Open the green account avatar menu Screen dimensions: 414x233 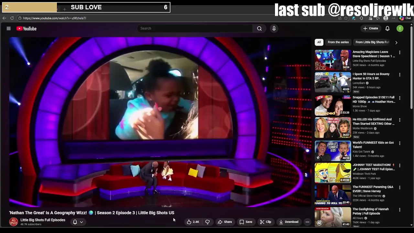click(400, 28)
